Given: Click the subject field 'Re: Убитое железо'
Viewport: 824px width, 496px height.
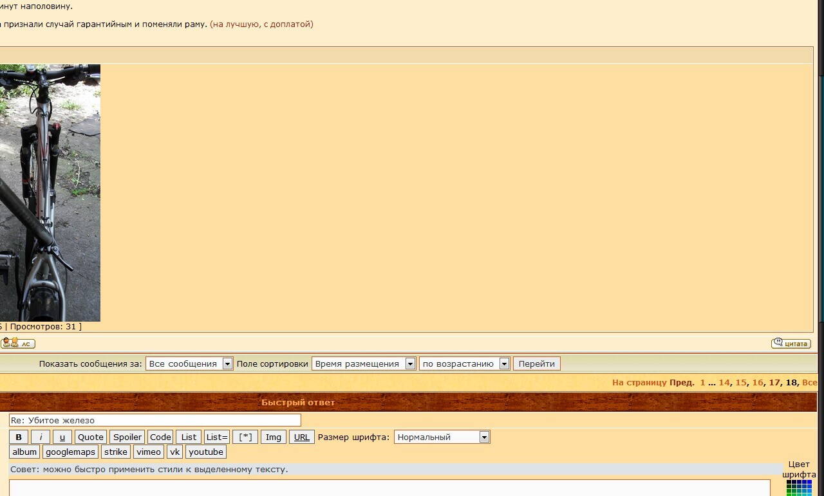Looking at the screenshot, I should coord(154,420).
